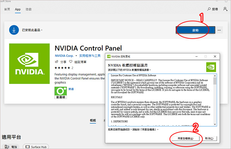Viewport: 231px width, 149px height.
Task: Open the search icon in Store header
Action: [x=209, y=9]
